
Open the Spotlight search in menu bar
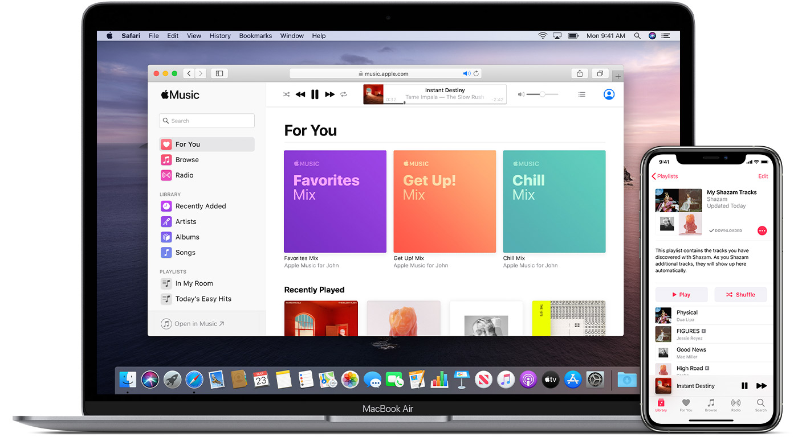click(x=637, y=35)
